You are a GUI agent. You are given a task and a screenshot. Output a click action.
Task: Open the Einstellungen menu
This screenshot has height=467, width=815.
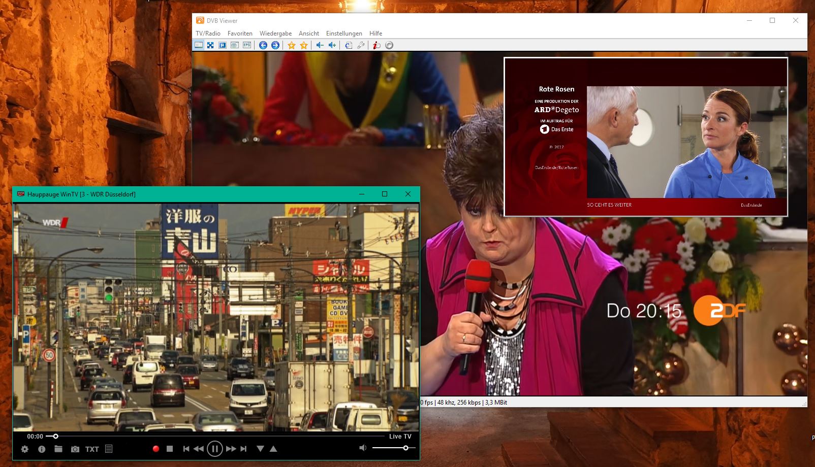point(344,34)
